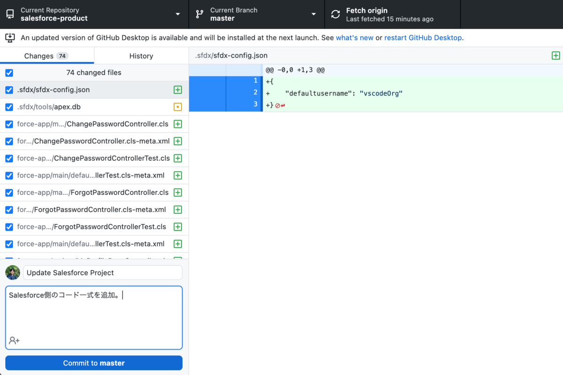Click the commit summary field reading Update Salesforce Project
Screen dimensions: 563x375
coord(102,272)
